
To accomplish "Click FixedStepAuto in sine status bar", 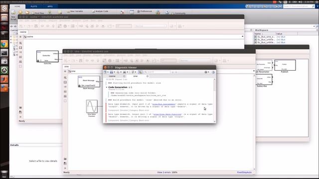I will click(244, 173).
